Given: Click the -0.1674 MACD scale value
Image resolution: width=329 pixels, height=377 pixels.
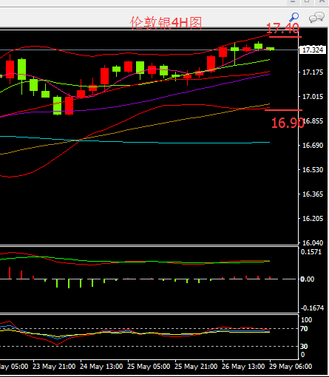Looking at the screenshot, I should (x=312, y=308).
